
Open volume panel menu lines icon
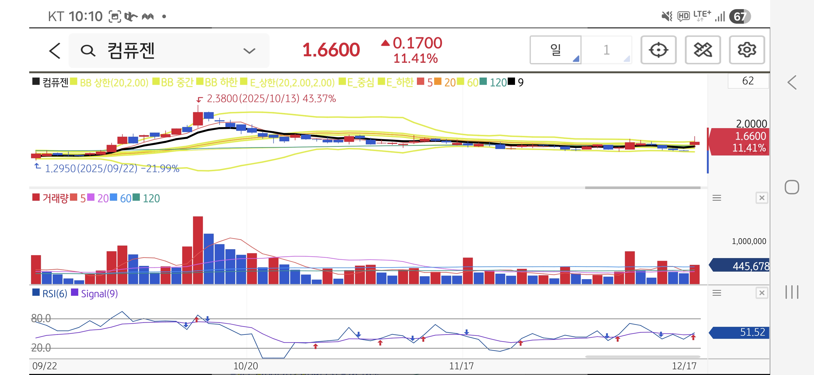pyautogui.click(x=716, y=198)
